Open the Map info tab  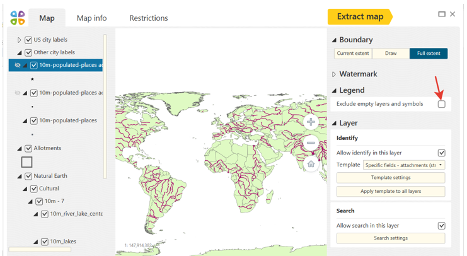tap(92, 18)
